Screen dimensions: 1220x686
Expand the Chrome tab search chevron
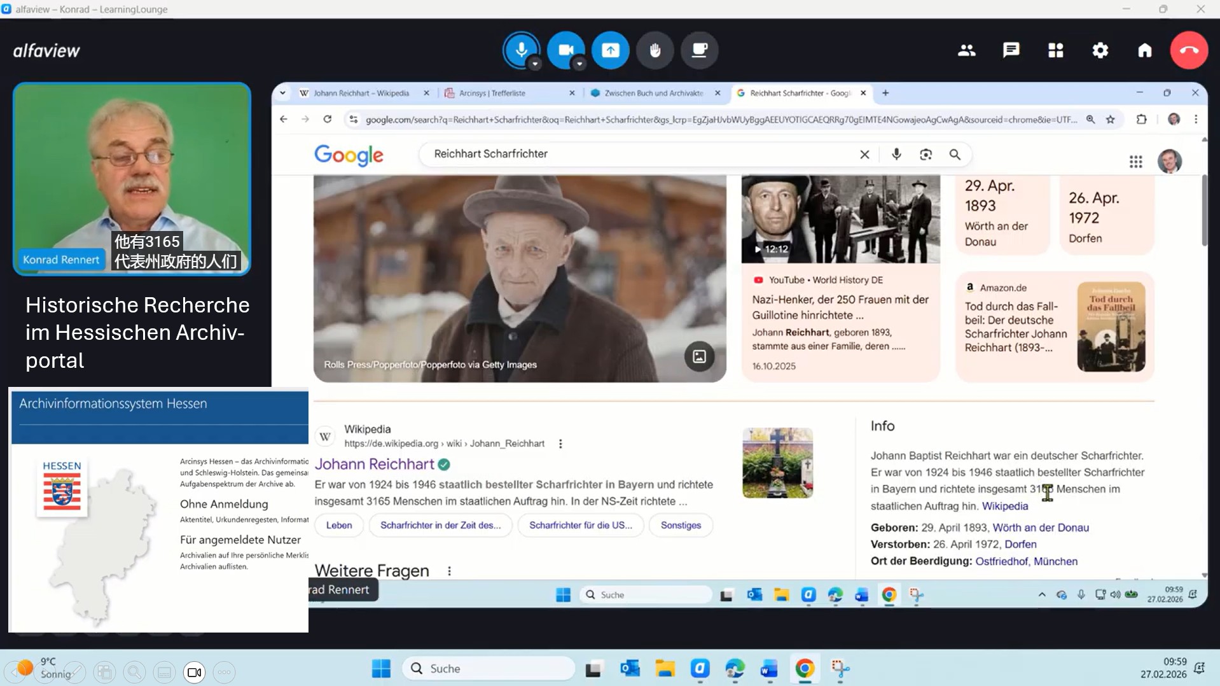[x=282, y=93]
